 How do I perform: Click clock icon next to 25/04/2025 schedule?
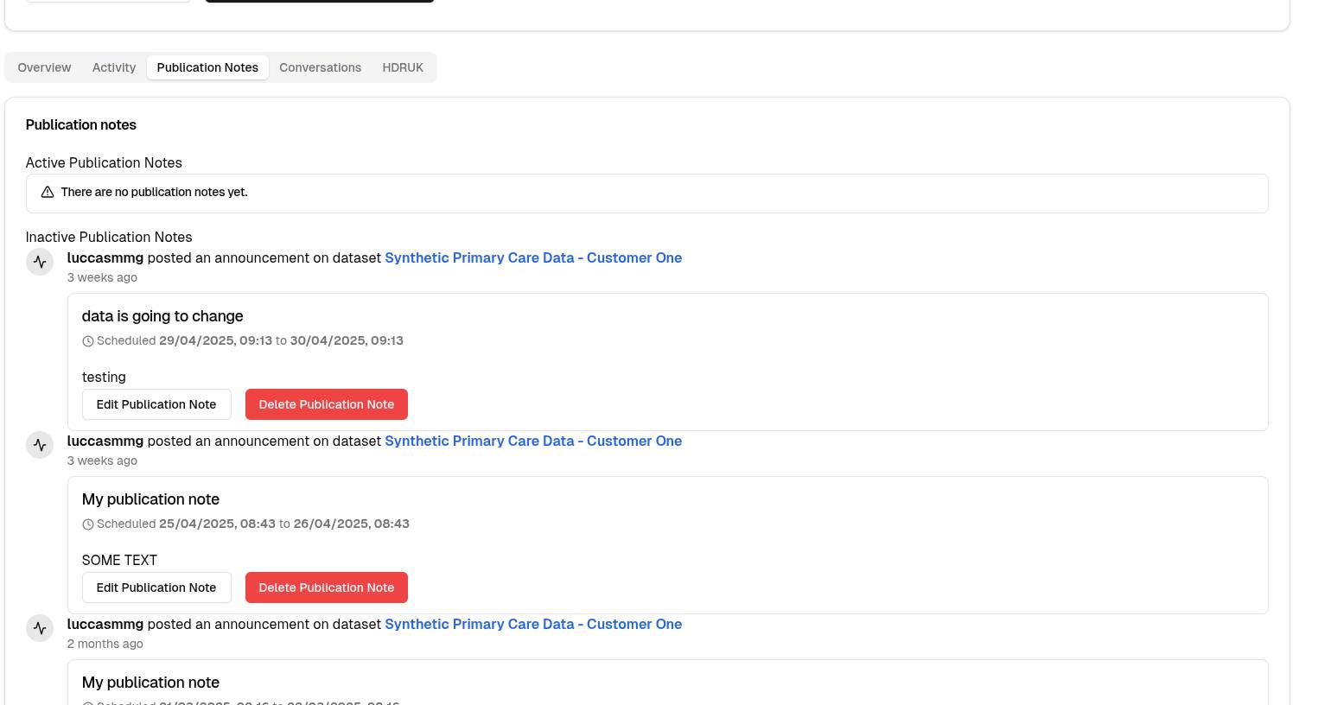pyautogui.click(x=88, y=524)
